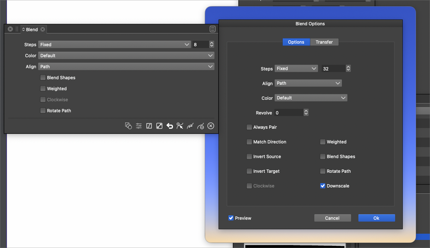Click the reverse blend arrow icon

coord(170,126)
